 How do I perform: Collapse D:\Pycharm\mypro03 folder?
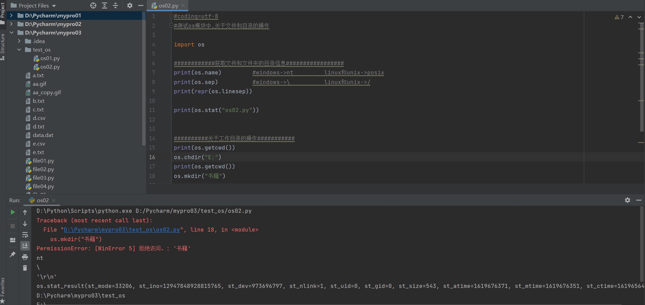coord(11,32)
